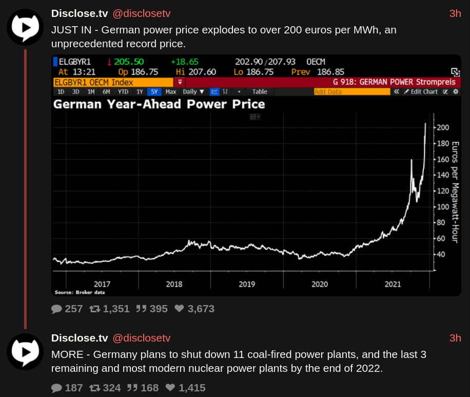
Task: Click Disclose.tv name on first post
Action: pyautogui.click(x=80, y=13)
